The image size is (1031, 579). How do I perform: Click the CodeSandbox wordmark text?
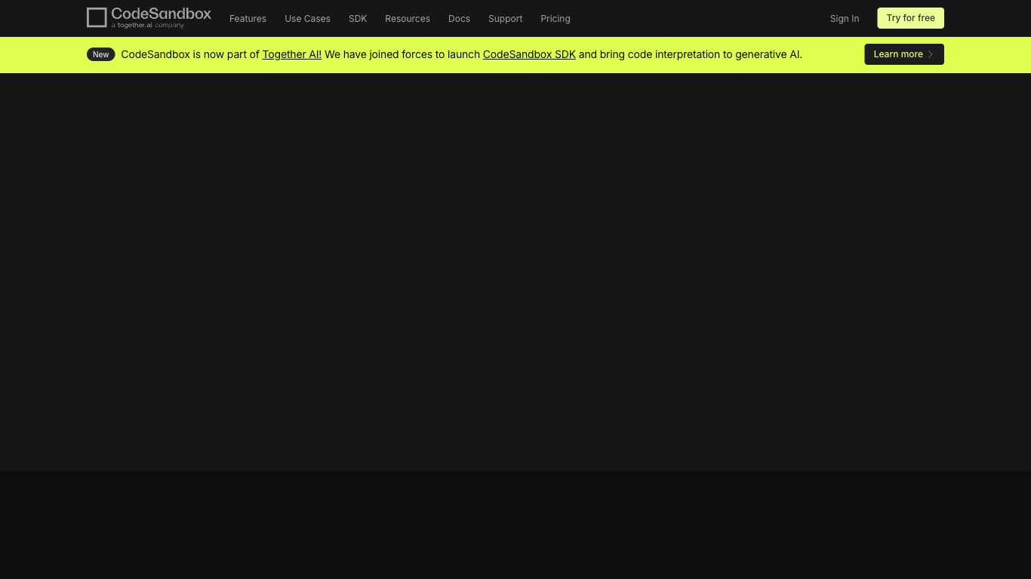161,14
